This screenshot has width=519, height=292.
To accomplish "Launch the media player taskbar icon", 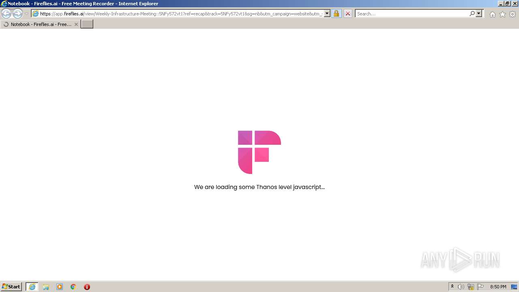I will [x=60, y=287].
